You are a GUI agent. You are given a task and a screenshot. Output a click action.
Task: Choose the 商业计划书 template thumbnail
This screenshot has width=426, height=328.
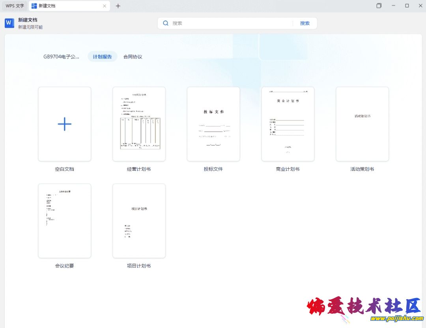click(x=288, y=124)
